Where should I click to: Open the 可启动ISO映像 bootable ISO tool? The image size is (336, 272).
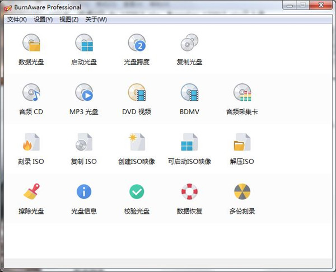point(189,142)
